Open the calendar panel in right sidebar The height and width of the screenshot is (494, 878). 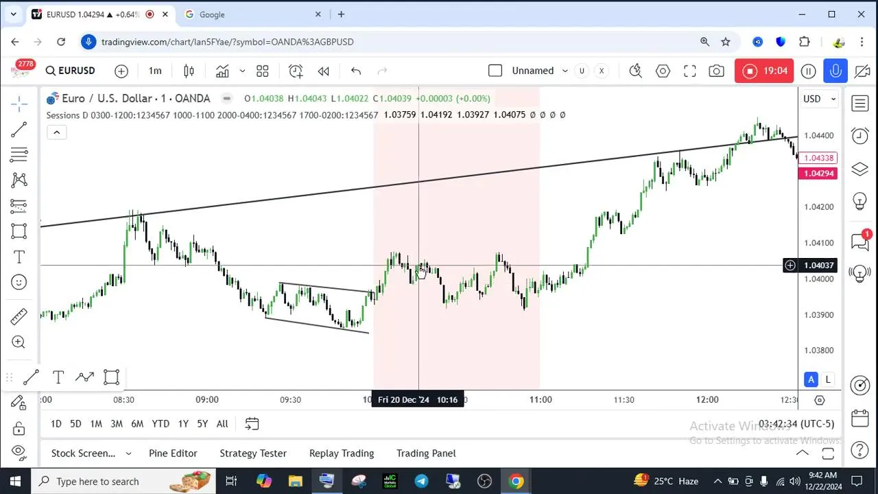click(x=860, y=418)
